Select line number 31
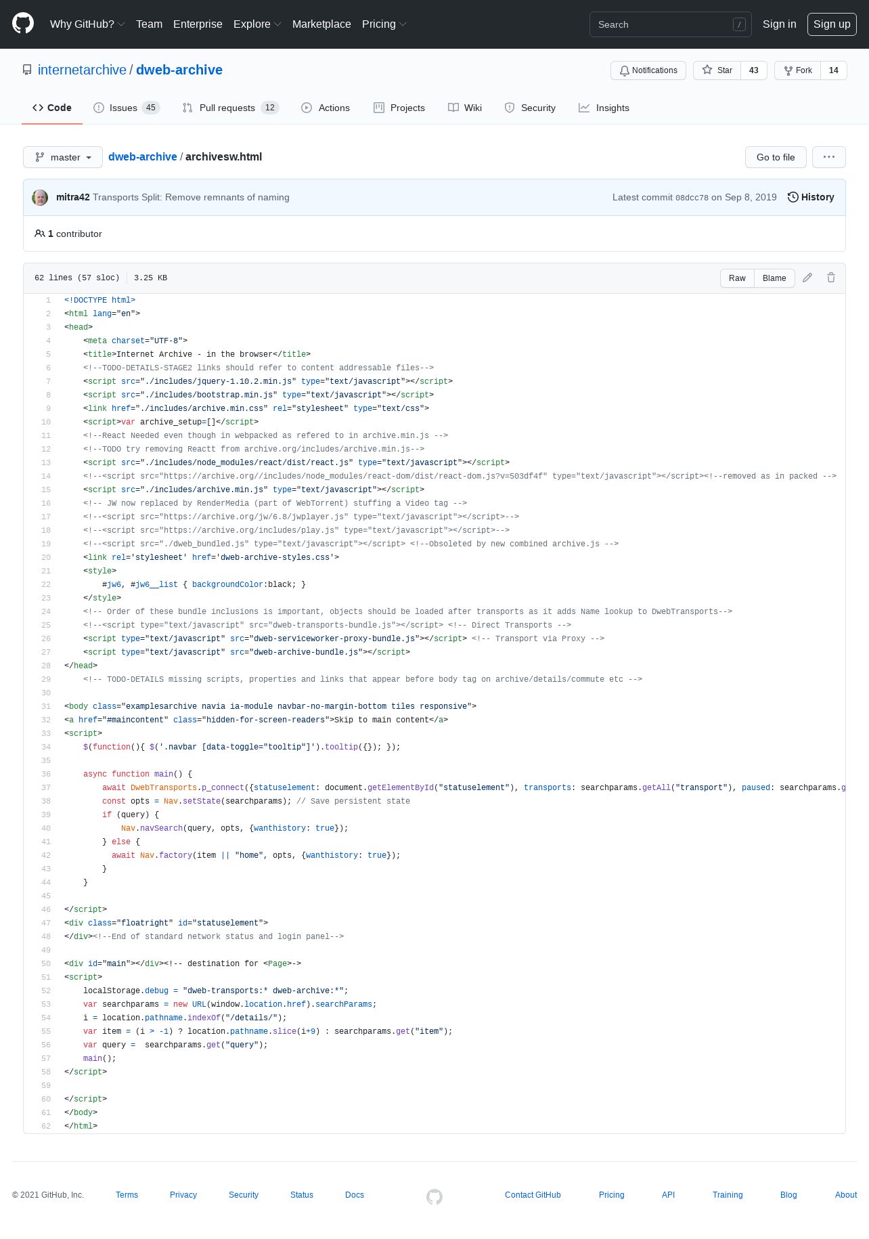Image resolution: width=869 pixels, height=1239 pixels. point(46,706)
